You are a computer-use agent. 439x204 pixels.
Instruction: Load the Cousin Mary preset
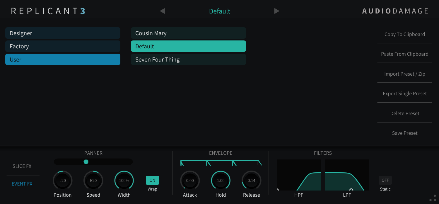(188, 33)
